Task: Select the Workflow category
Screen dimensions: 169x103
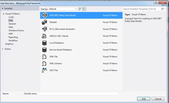Action: [x=13, y=41]
